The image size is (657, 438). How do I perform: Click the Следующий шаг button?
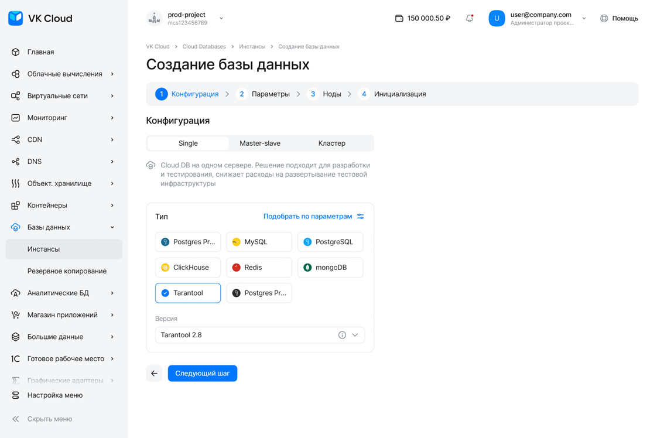(x=202, y=374)
